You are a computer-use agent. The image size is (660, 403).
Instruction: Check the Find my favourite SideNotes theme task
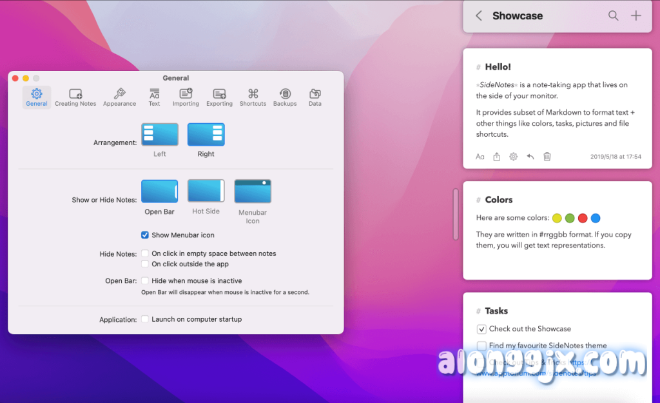point(481,346)
